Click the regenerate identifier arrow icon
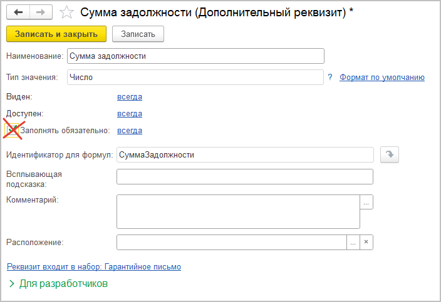This screenshot has height=302, width=441. pyautogui.click(x=390, y=155)
